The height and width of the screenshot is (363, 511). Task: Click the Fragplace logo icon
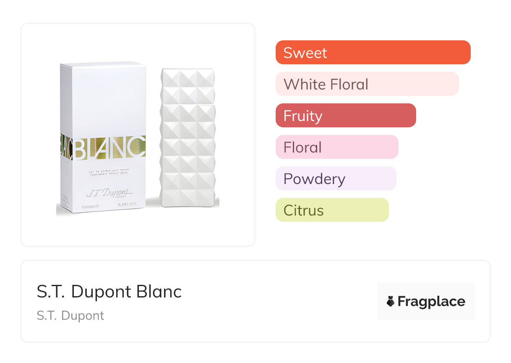(391, 301)
